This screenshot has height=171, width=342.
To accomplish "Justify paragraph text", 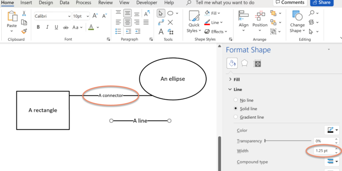I will pos(146,22).
